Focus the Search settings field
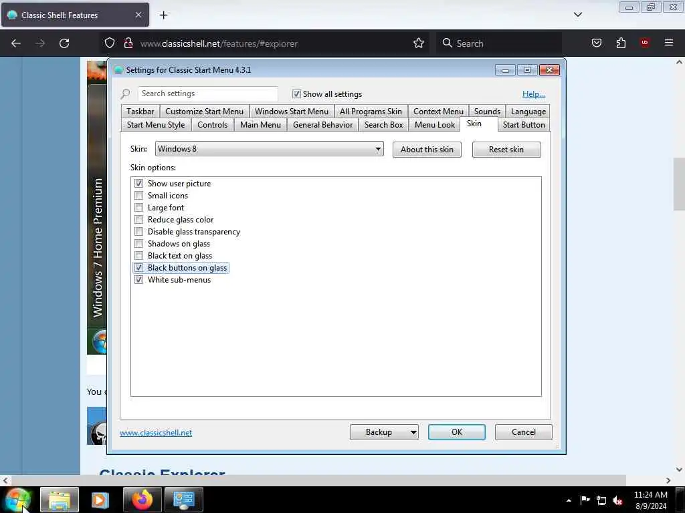Image resolution: width=685 pixels, height=513 pixels. pyautogui.click(x=207, y=94)
